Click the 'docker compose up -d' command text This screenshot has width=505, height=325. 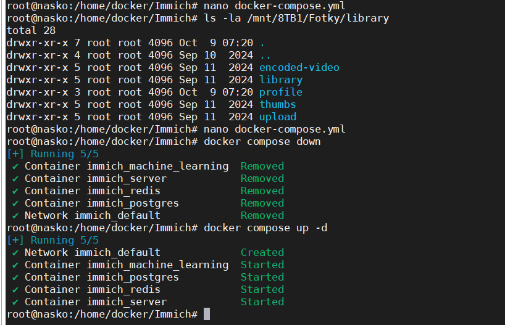265,228
